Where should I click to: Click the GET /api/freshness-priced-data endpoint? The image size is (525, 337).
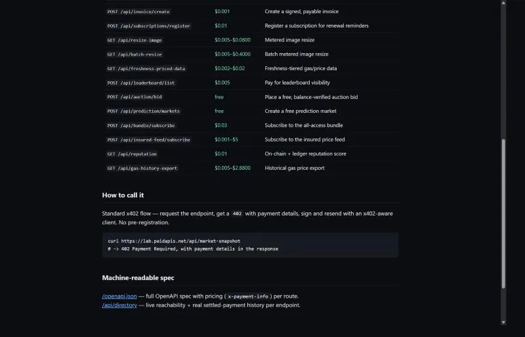(146, 69)
